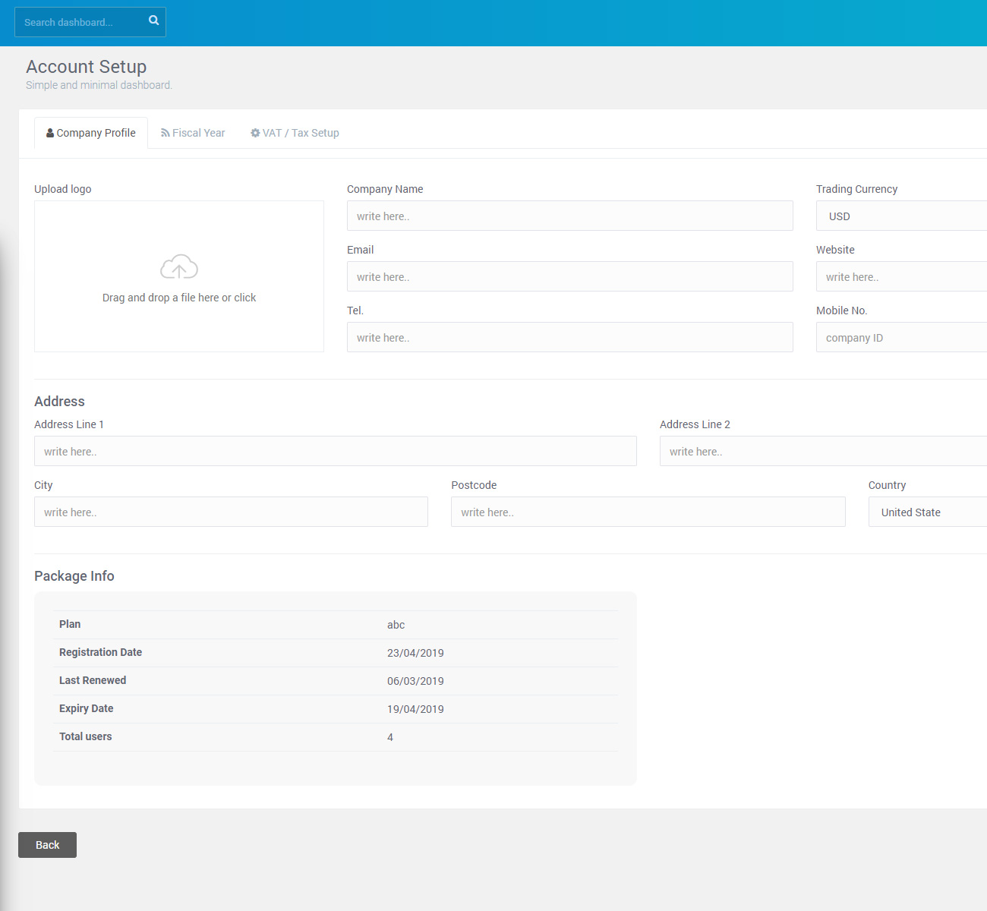
Task: Click the cloud upload icon
Action: click(179, 267)
